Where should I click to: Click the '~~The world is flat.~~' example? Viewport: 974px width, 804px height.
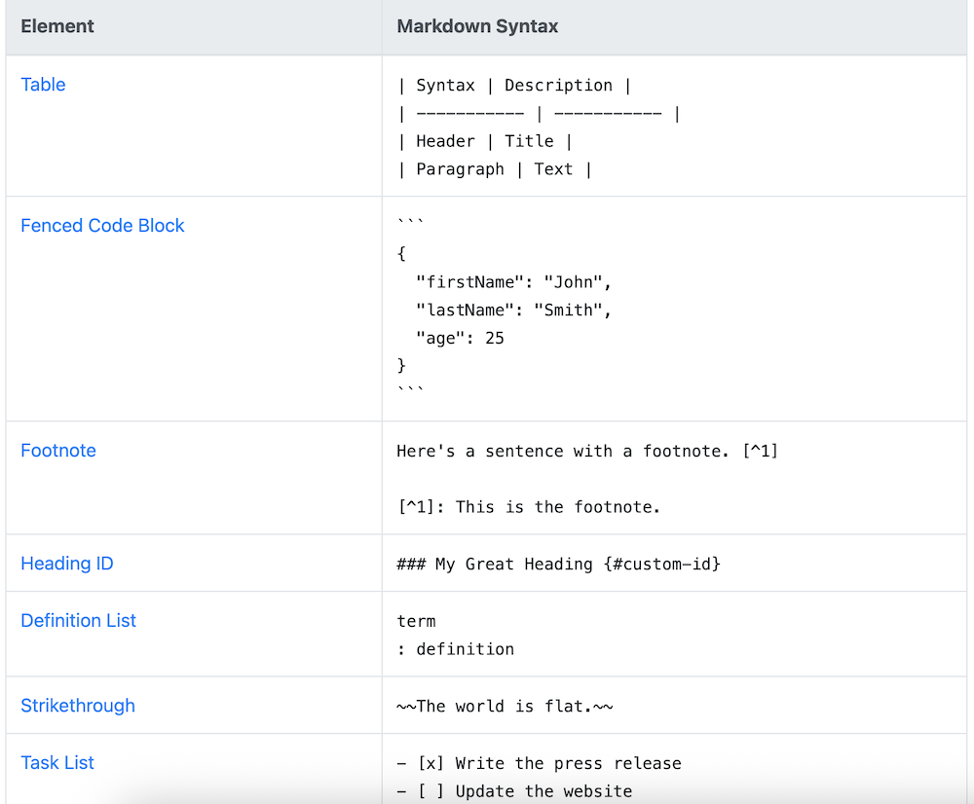click(505, 707)
